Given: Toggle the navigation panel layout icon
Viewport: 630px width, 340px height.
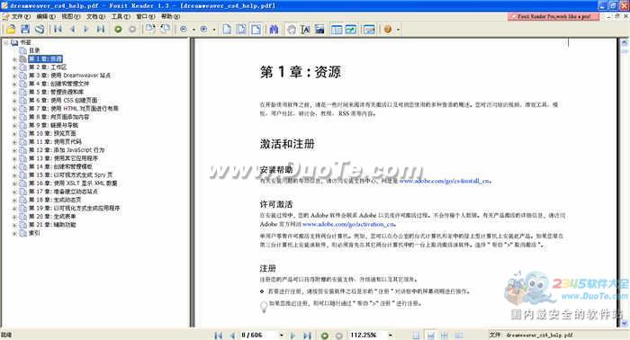Looking at the screenshot, I should (337, 30).
